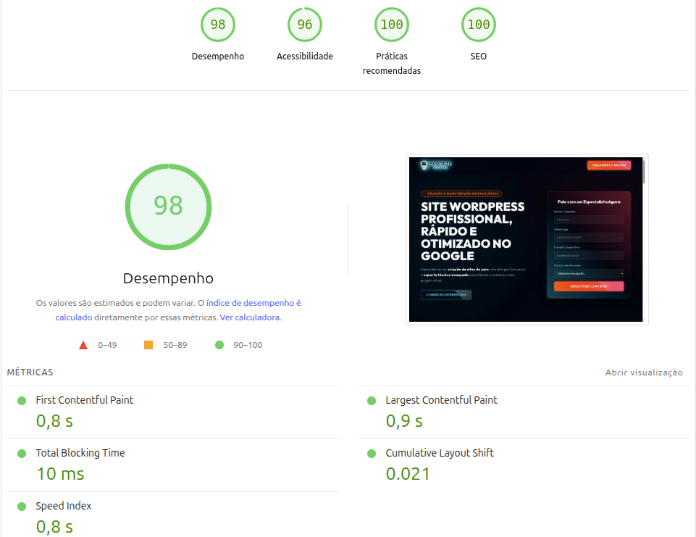Select the SEO score gauge

478,24
